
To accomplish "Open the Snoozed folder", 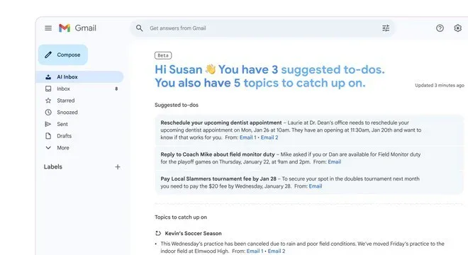I will [x=79, y=113].
